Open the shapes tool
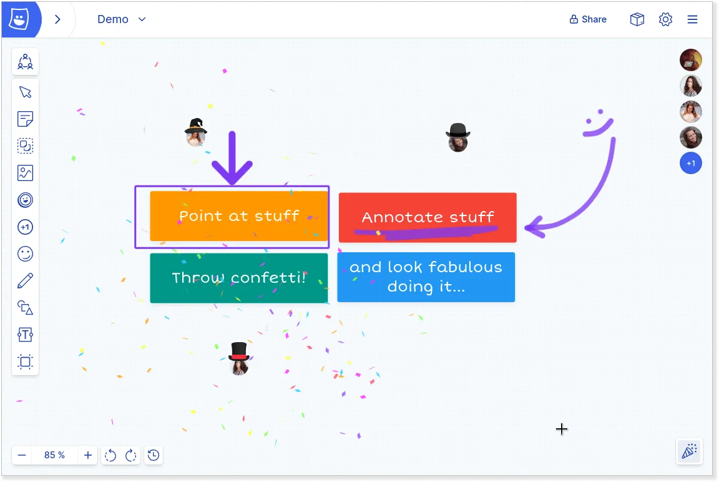719x482 pixels. click(26, 307)
